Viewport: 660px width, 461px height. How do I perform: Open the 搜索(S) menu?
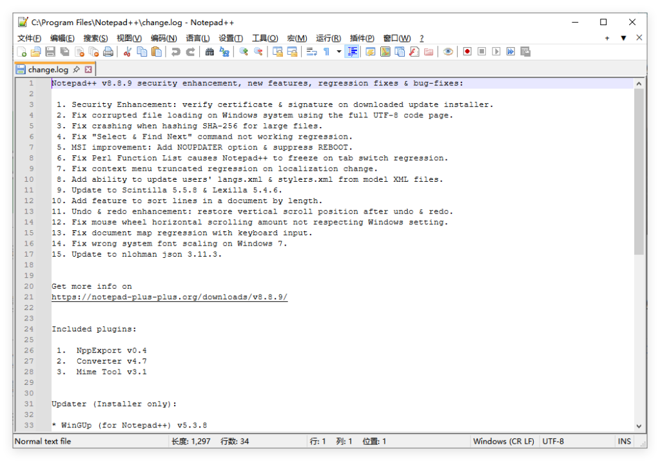coord(95,38)
